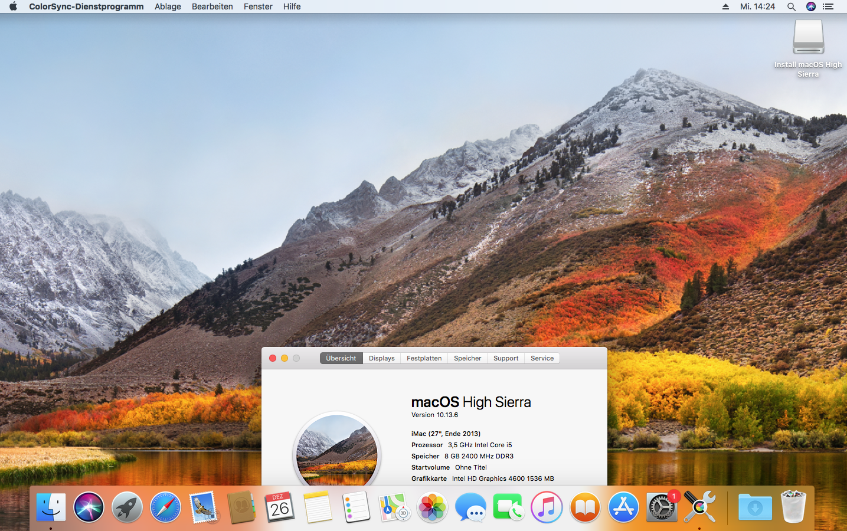Open the Mail stamp icon in Dock
Viewport: 847px width, 531px height.
coord(204,507)
